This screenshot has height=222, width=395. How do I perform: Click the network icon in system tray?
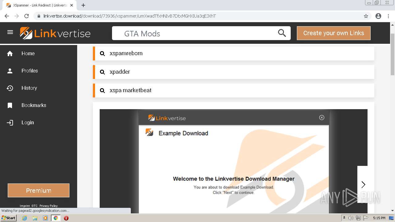(358, 218)
